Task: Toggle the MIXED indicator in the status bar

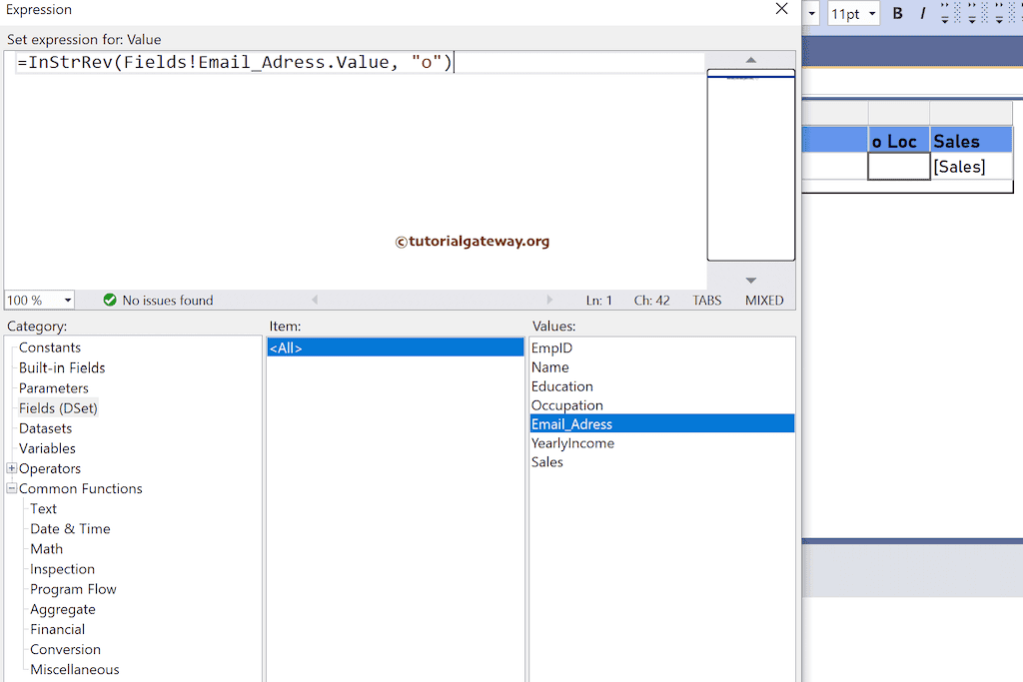Action: pos(764,300)
